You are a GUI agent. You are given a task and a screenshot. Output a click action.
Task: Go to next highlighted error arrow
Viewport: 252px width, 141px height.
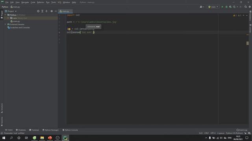pos(247,16)
